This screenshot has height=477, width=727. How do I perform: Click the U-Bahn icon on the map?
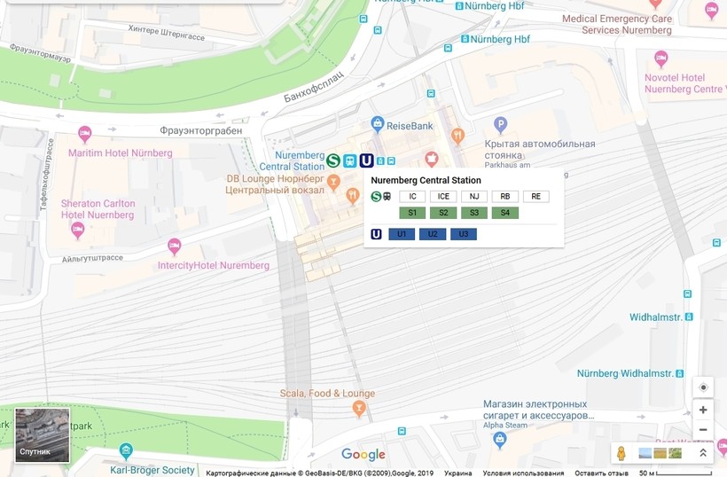(x=366, y=160)
